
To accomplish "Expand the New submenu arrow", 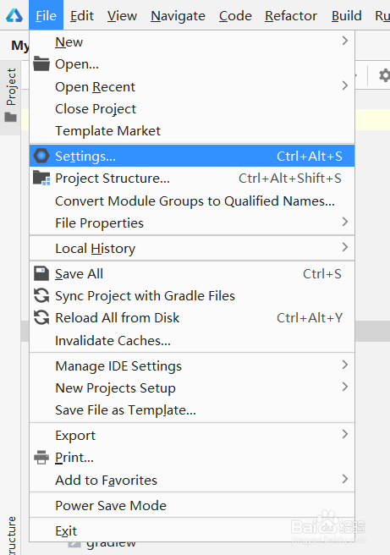I will [344, 41].
